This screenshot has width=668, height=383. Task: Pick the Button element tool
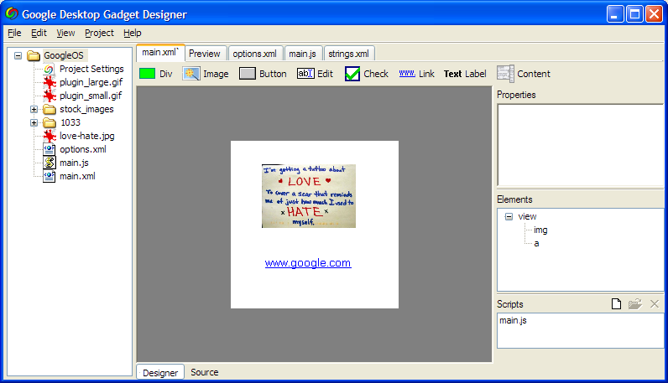(x=263, y=74)
